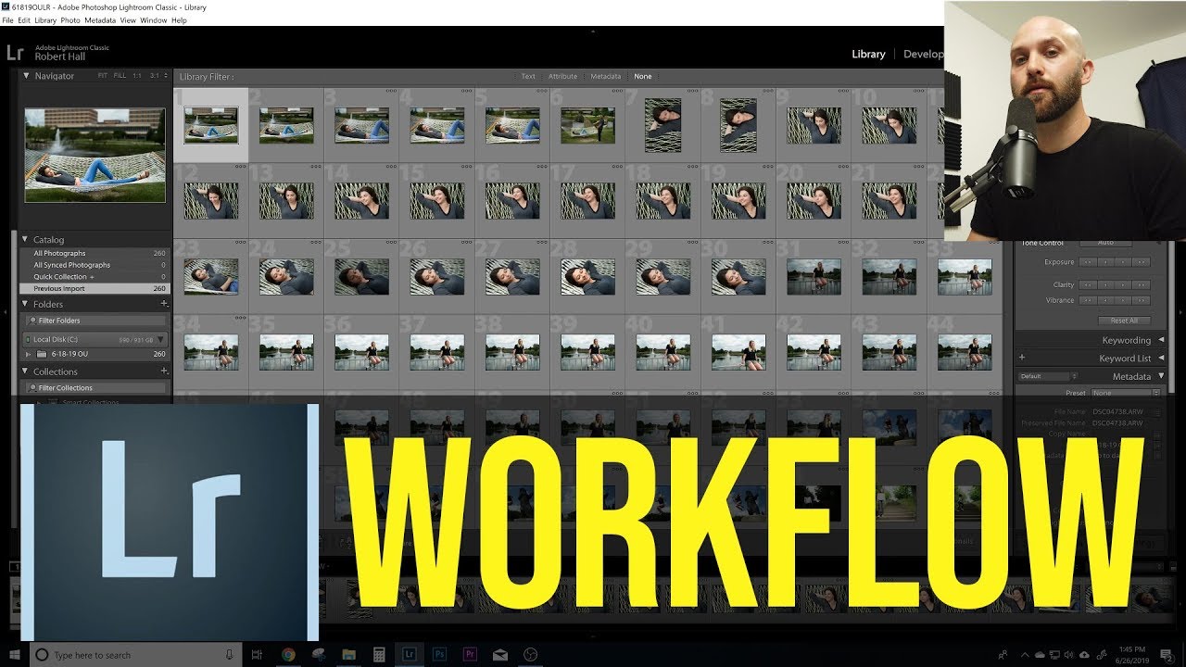Launch Google Chrome from the taskbar
The image size is (1186, 667).
pos(288,654)
